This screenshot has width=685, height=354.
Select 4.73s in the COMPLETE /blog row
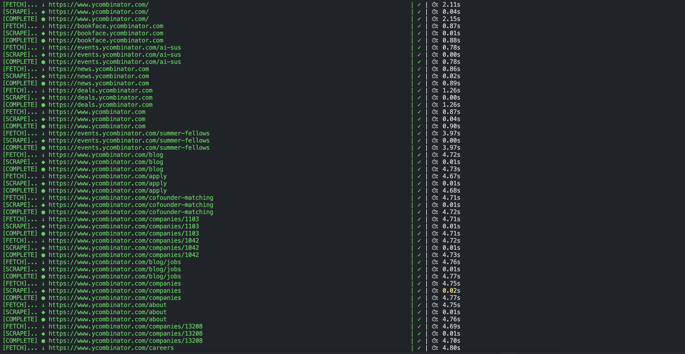[x=451, y=169]
